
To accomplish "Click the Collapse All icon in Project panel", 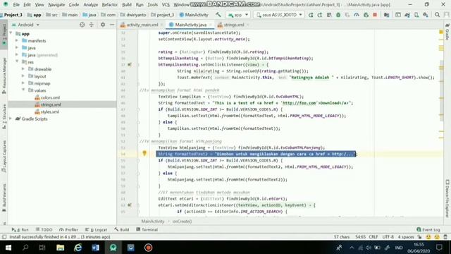I will tap(92, 25).
